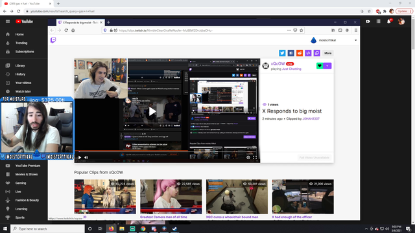Expand the moistcr1tikal user dropdown
Image resolution: width=415 pixels, height=233 pixels.
356,40
